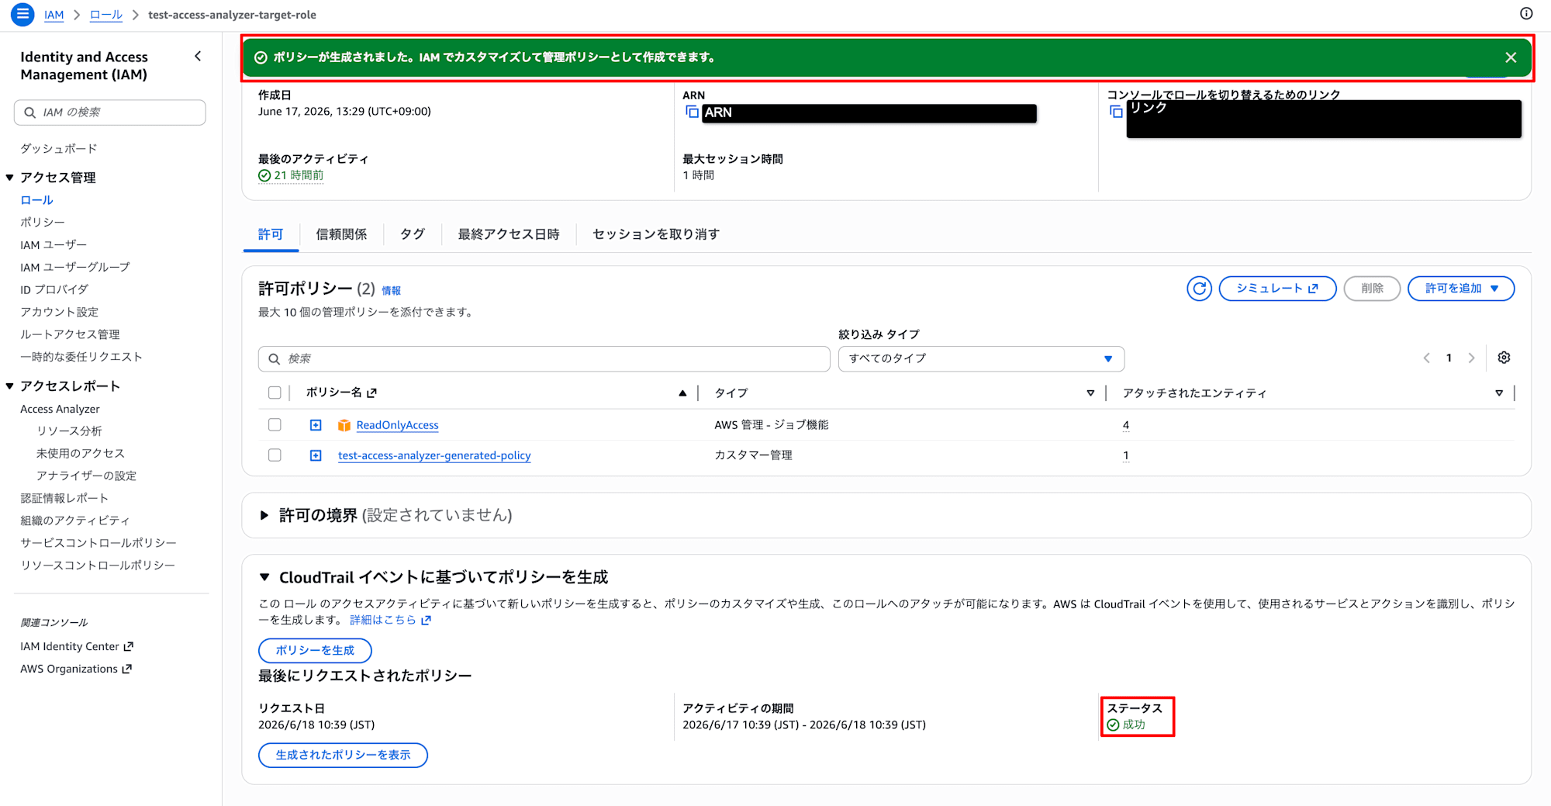
Task: Open Dashboard in the sidebar
Action: click(x=59, y=148)
